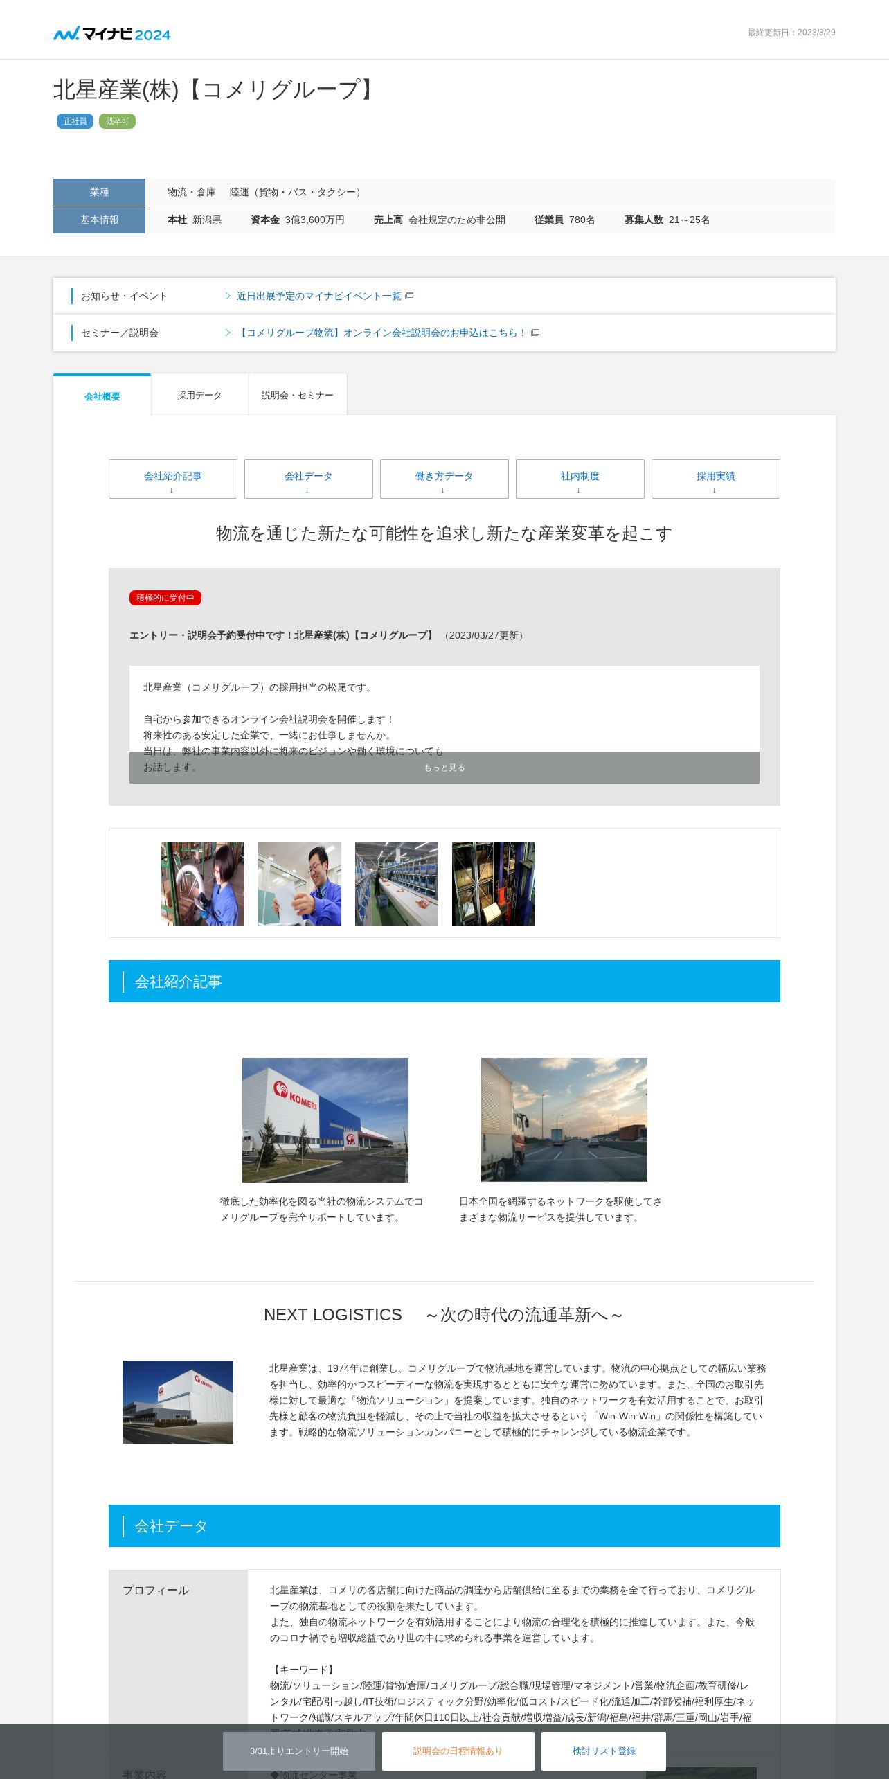Open thumbnail of automated storage racks
Image resolution: width=889 pixels, height=1779 pixels.
pos(494,884)
